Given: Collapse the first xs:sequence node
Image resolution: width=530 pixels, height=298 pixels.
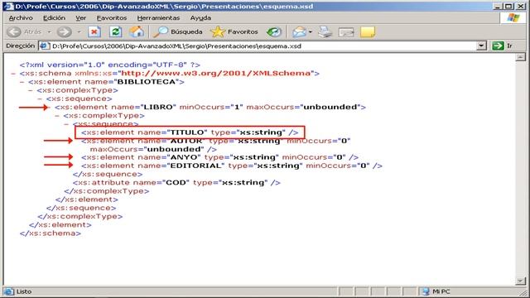Looking at the screenshot, I should [x=40, y=99].
